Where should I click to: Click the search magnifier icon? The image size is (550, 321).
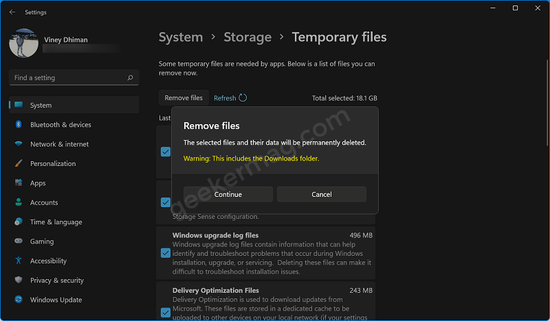coord(130,78)
